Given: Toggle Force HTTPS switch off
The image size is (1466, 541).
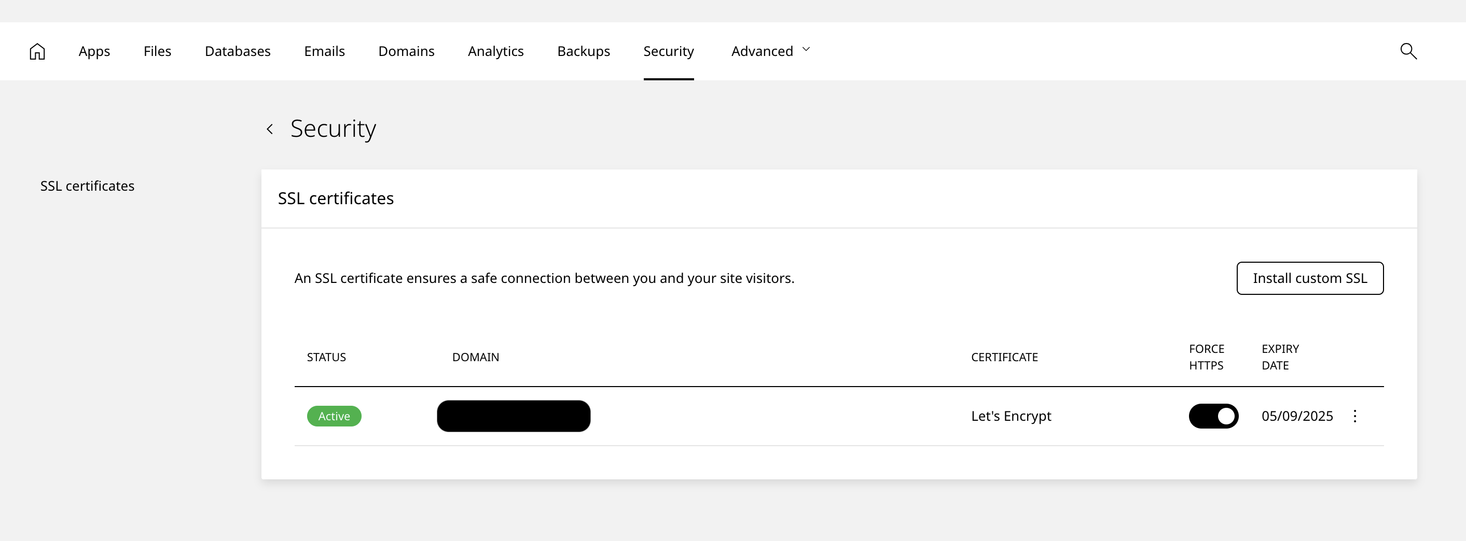Looking at the screenshot, I should pos(1213,416).
